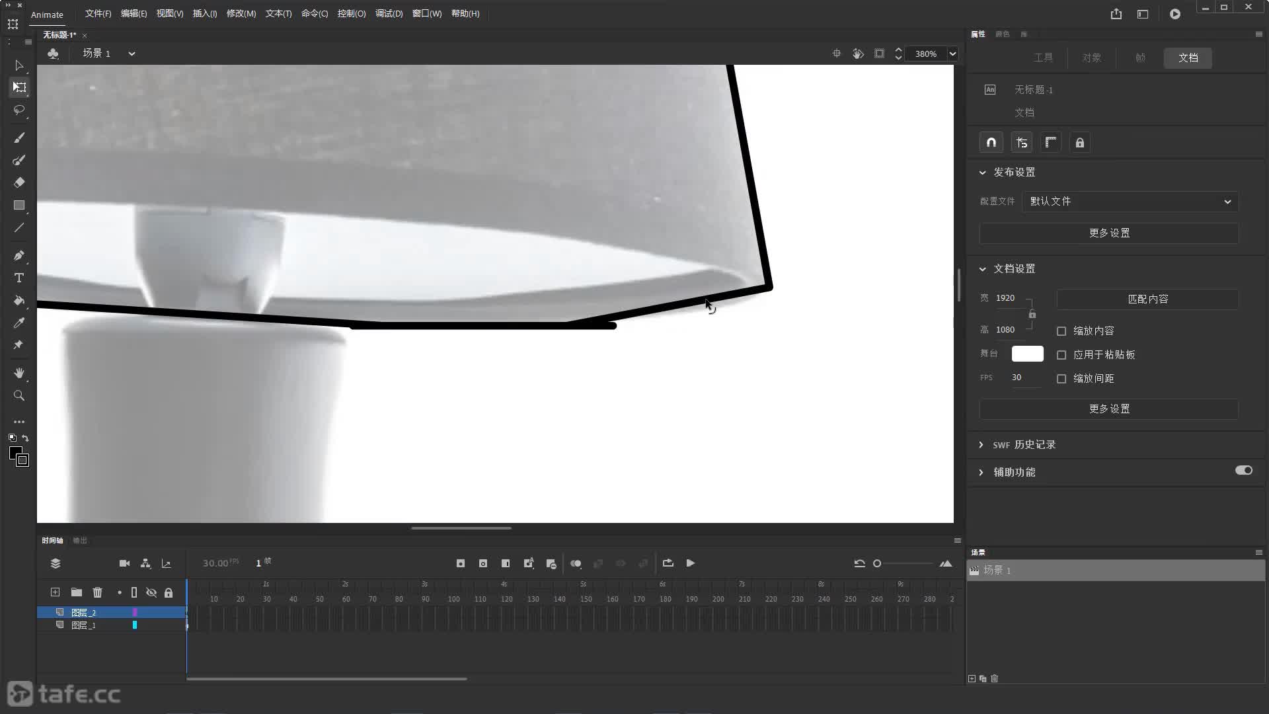Select the Free Transform tool
Image resolution: width=1269 pixels, height=714 pixels.
[x=19, y=87]
